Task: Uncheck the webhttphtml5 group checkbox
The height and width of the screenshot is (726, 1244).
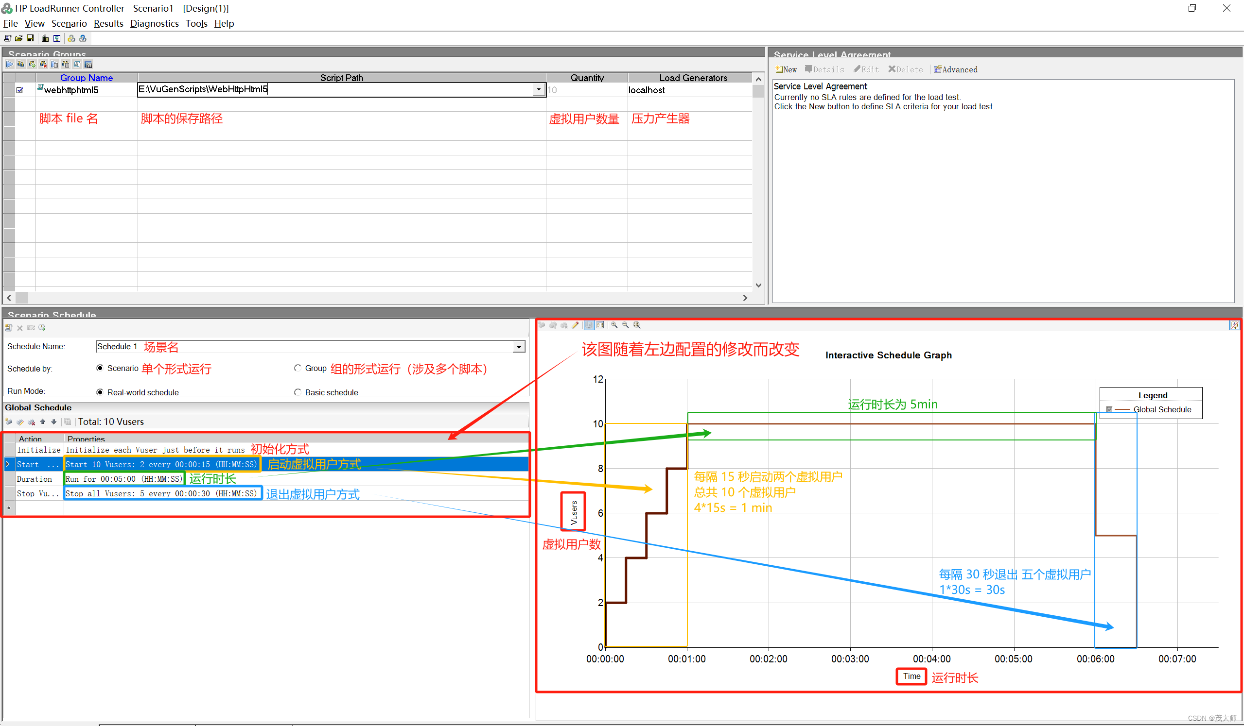Action: click(x=20, y=90)
